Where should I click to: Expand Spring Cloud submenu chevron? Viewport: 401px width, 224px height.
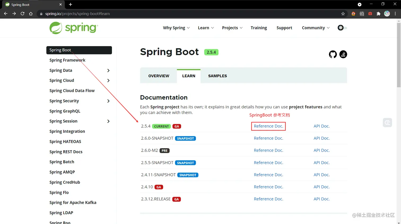(x=108, y=81)
